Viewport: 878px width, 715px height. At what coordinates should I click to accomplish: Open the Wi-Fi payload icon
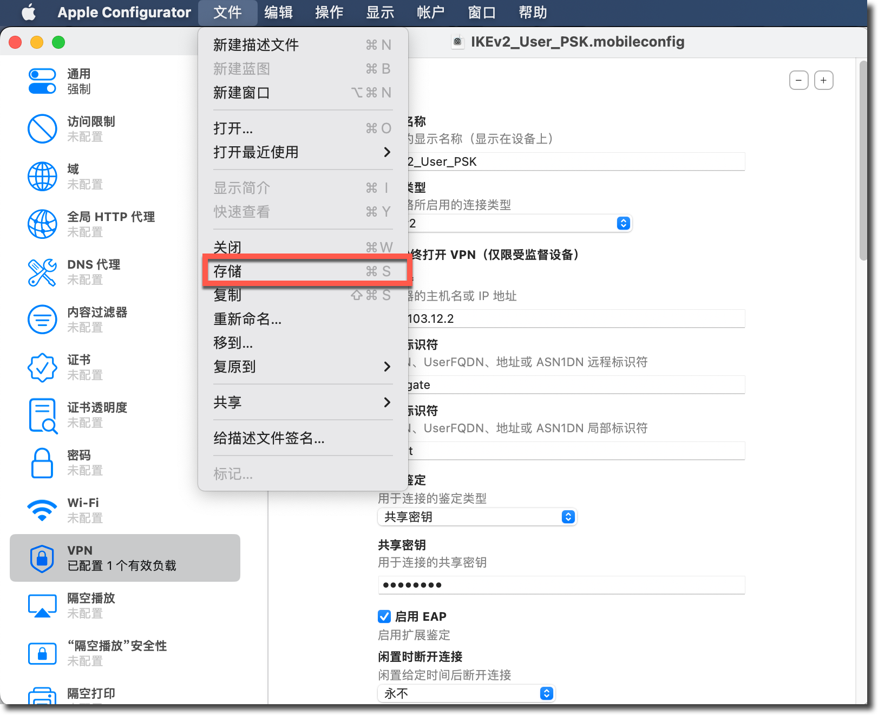point(42,510)
